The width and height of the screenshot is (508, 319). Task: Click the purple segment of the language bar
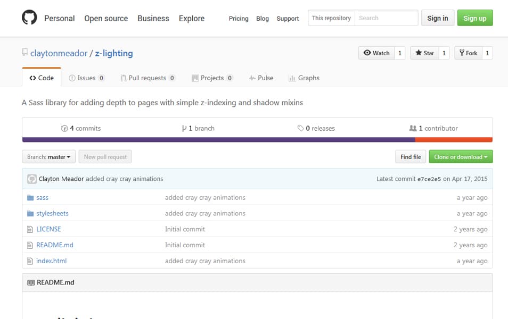(x=219, y=140)
